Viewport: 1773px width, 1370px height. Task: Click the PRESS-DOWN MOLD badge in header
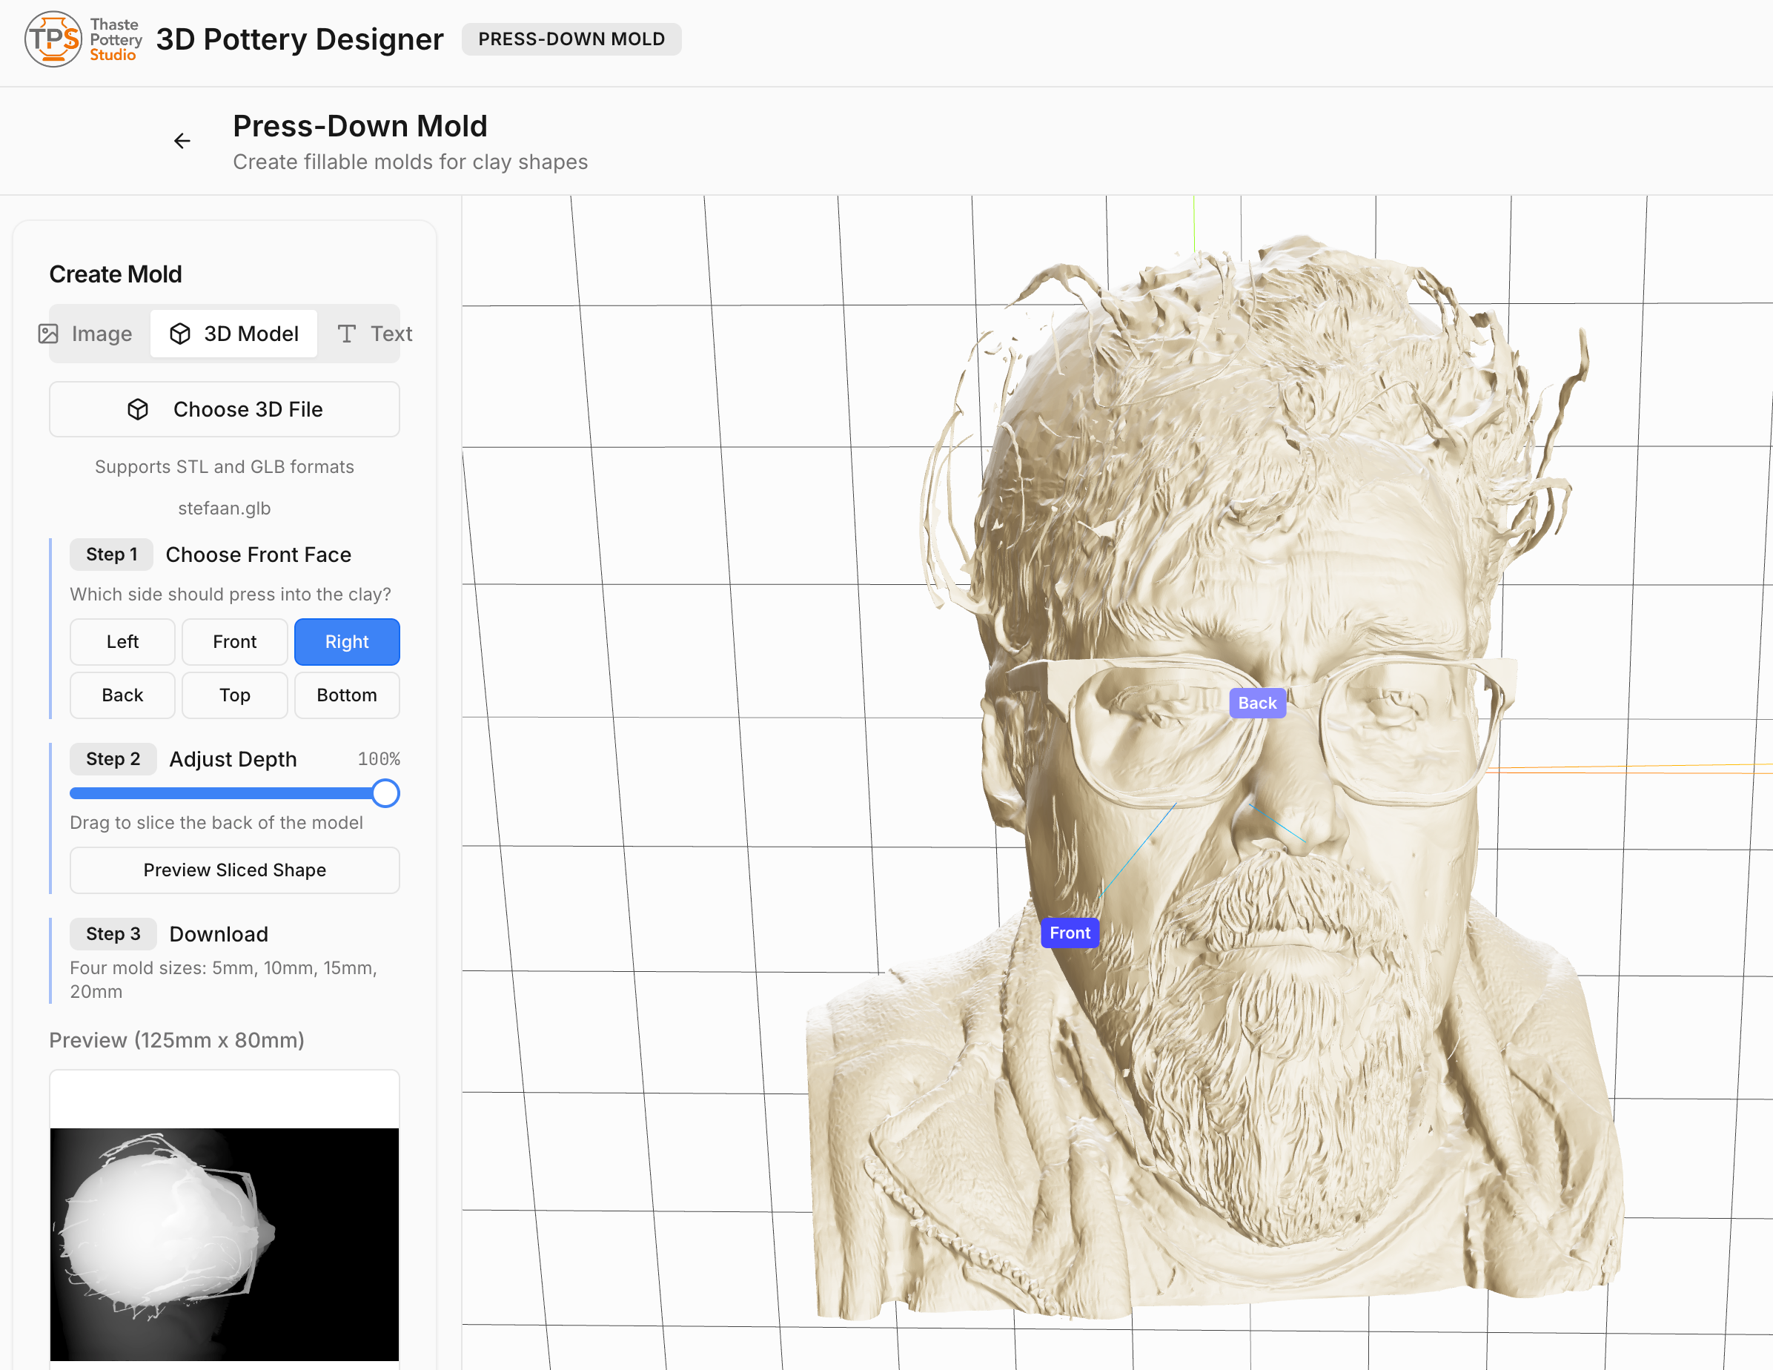pyautogui.click(x=571, y=39)
